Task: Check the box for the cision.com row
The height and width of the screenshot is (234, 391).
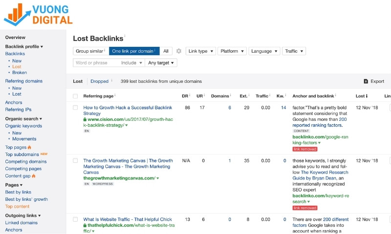Action: pyautogui.click(x=75, y=108)
